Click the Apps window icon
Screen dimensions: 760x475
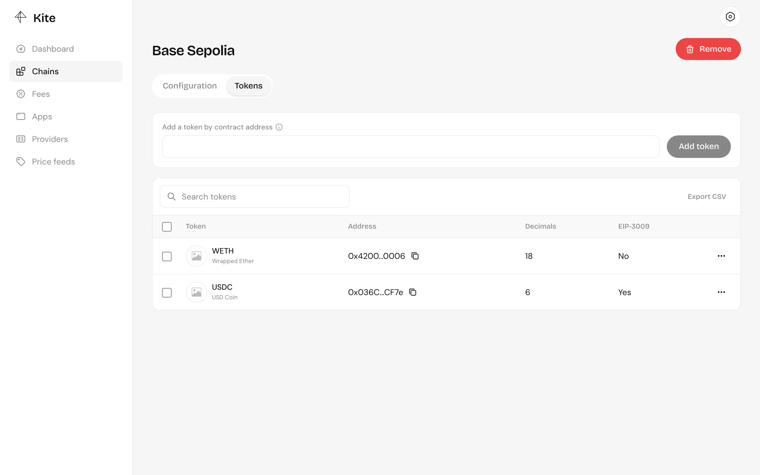tap(21, 117)
